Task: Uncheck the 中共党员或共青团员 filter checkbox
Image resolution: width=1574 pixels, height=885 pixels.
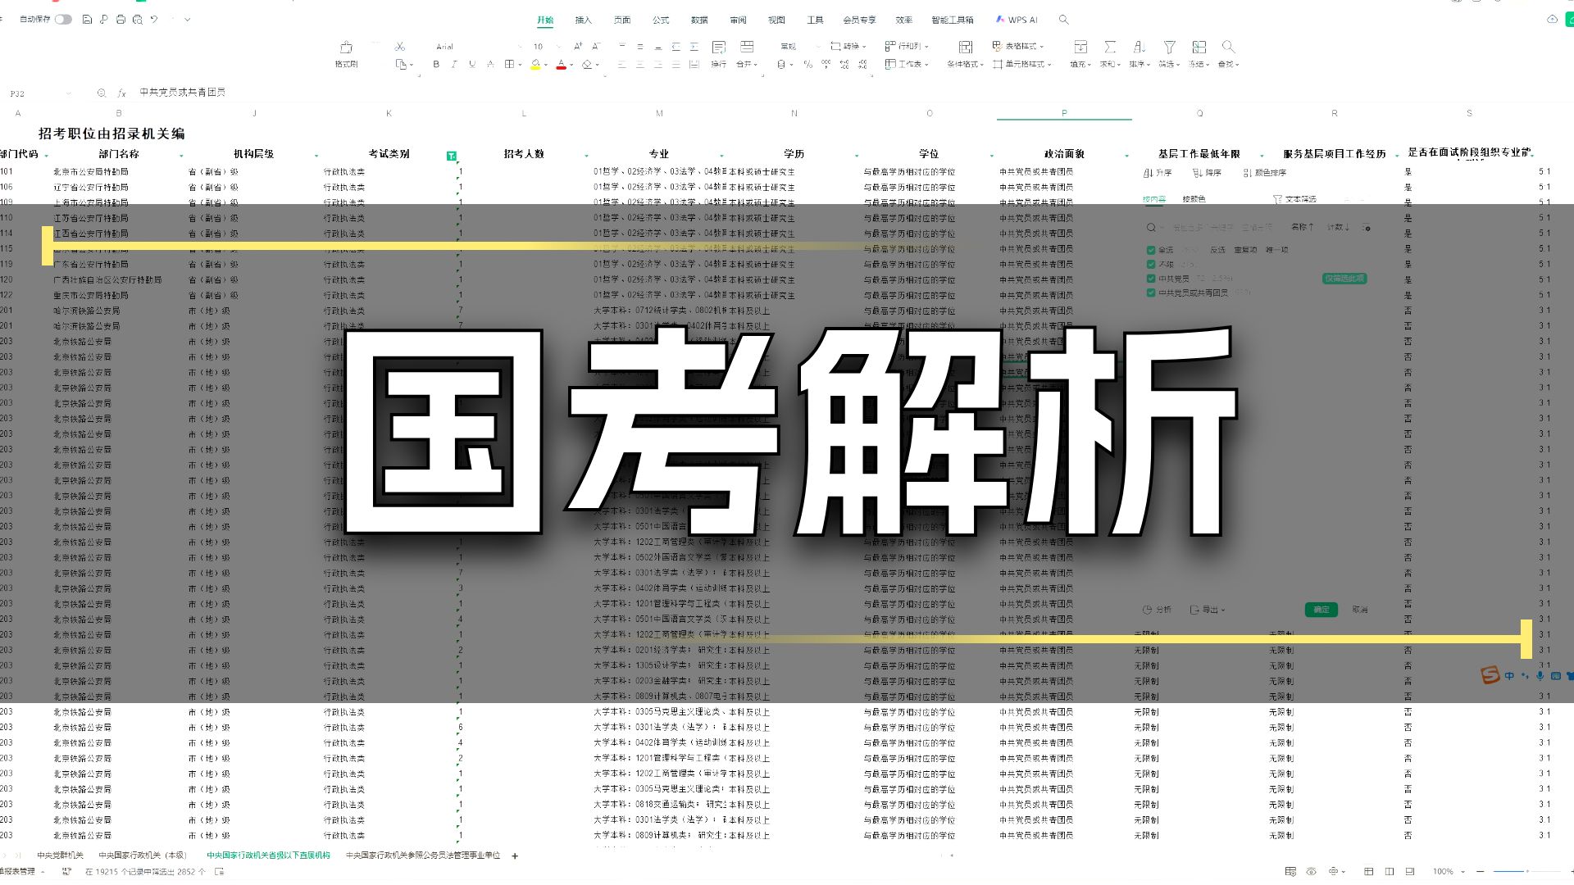Action: pyautogui.click(x=1151, y=293)
